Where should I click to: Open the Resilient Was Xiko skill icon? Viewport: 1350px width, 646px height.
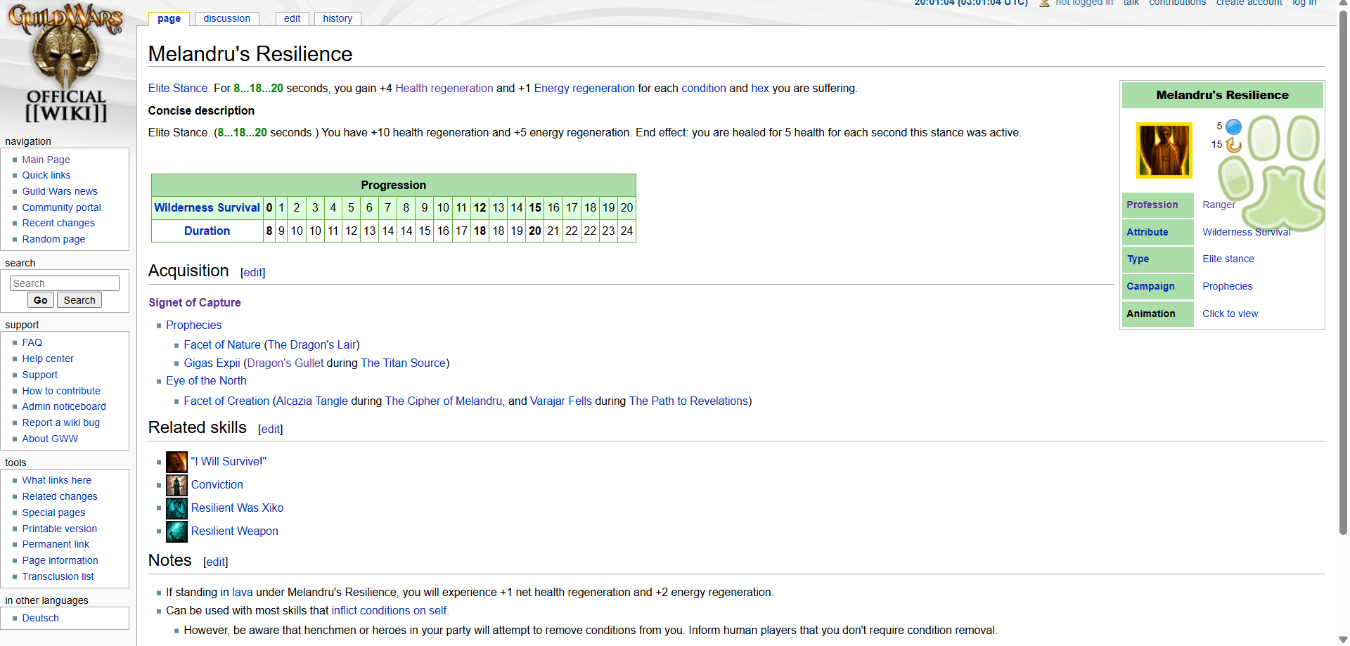176,508
